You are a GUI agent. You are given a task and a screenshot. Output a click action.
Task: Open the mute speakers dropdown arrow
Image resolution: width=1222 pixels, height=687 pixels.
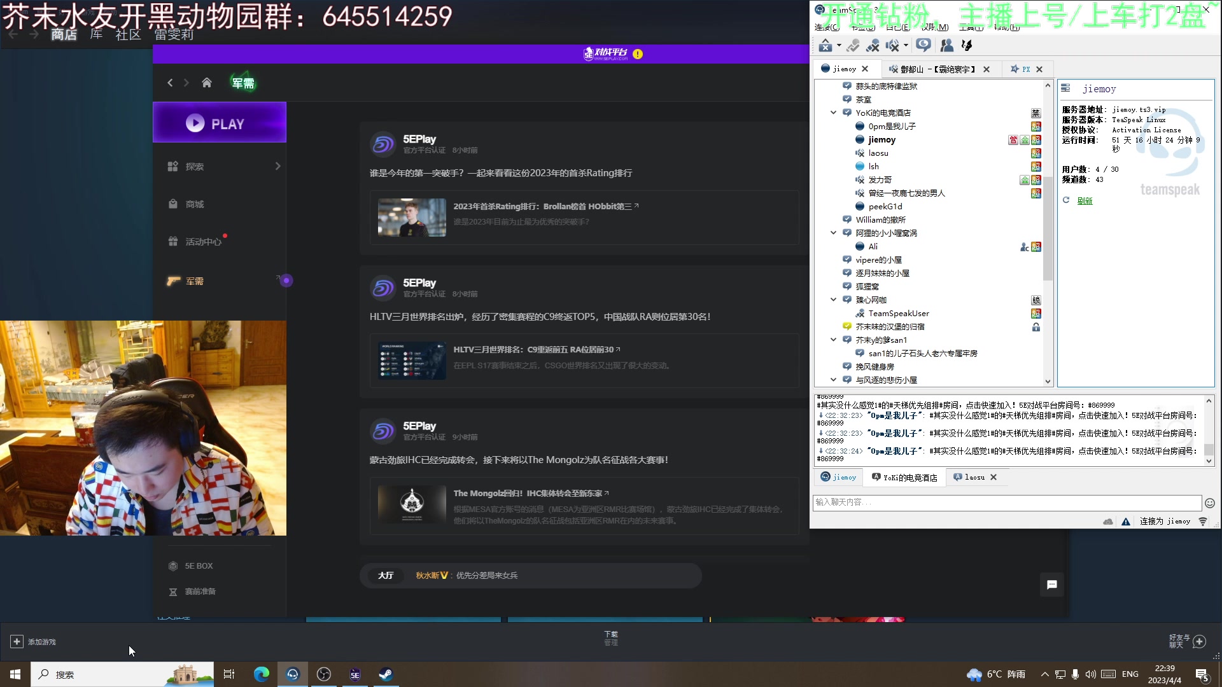click(906, 46)
